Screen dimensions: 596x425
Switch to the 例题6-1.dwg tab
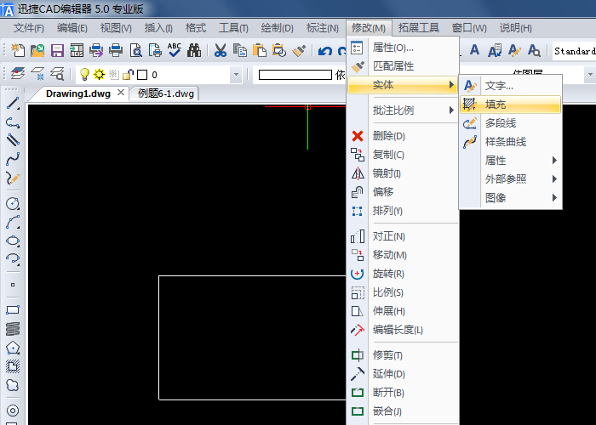(166, 93)
